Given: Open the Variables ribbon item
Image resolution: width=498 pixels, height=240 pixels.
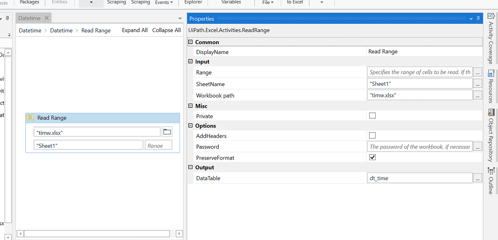Looking at the screenshot, I should 231,2.
